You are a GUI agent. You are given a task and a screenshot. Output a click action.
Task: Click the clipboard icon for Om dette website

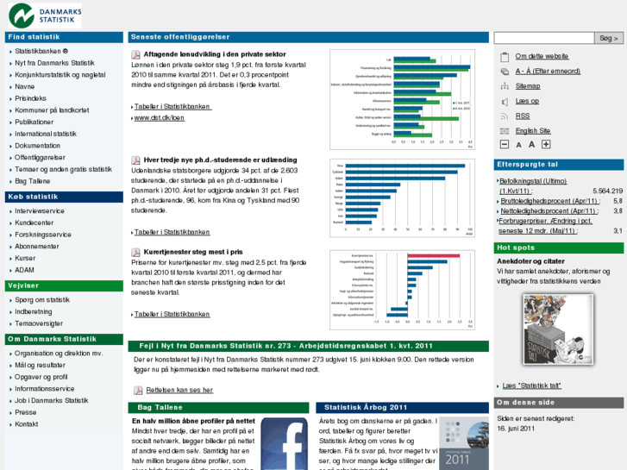pyautogui.click(x=505, y=57)
